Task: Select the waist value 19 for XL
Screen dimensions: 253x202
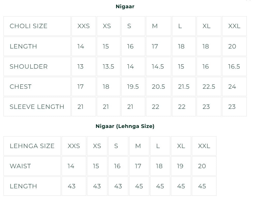Action: click(x=180, y=166)
